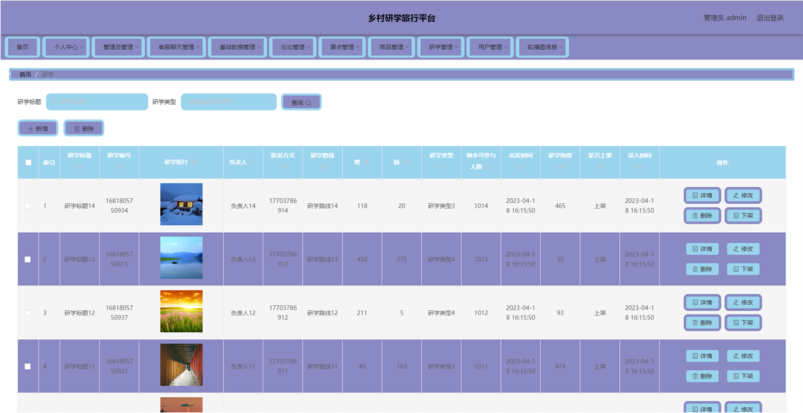Sort table by 出发时间
Image resolution: width=803 pixels, height=413 pixels.
tap(520, 167)
